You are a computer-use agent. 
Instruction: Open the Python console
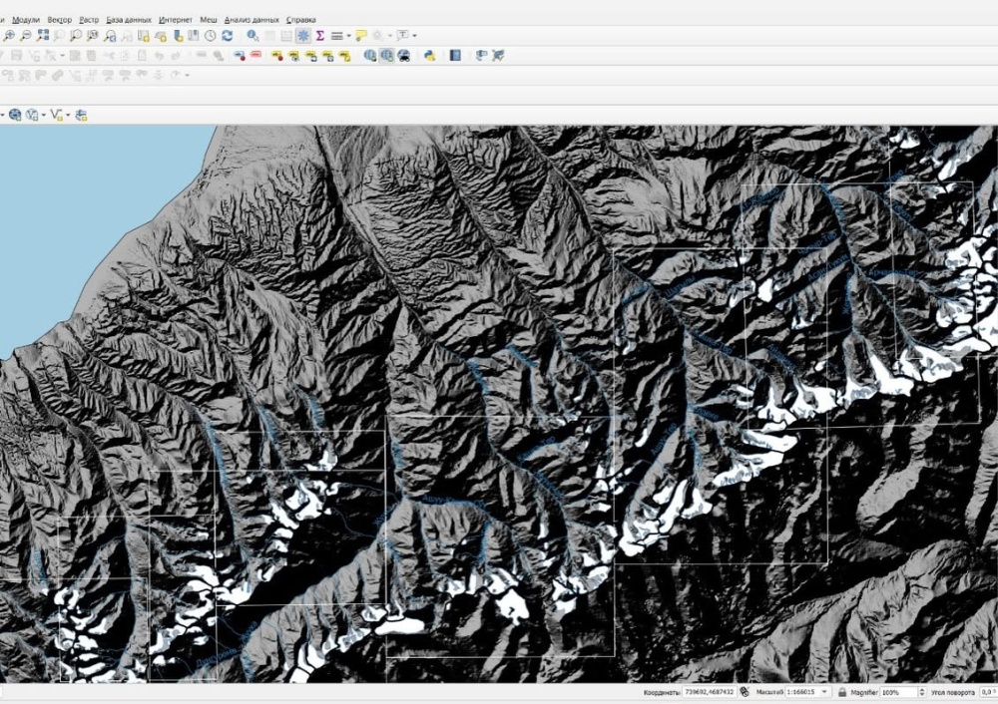pyautogui.click(x=429, y=55)
